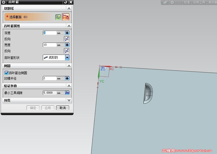Viewport: 217px width, 154px height.
Task: Collapse the 切割线 section
Action: point(69,8)
